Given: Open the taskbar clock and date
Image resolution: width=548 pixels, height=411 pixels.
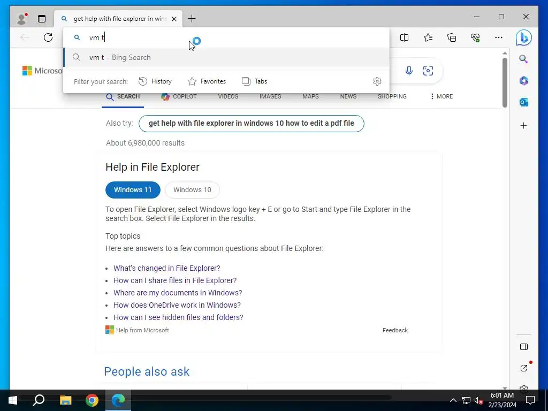Looking at the screenshot, I should coord(502,400).
